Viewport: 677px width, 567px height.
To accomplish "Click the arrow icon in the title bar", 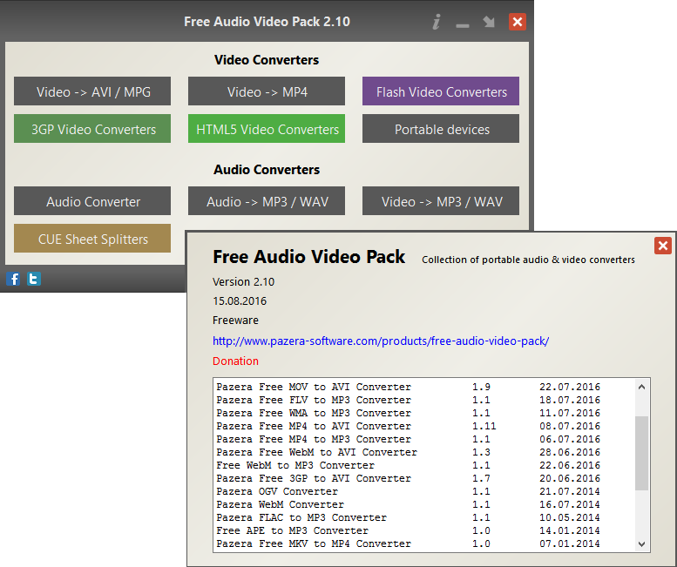I will click(x=489, y=22).
